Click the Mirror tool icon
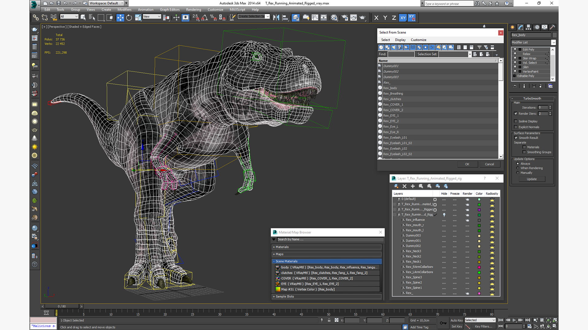Image resolution: width=588 pixels, height=330 pixels. 276,18
